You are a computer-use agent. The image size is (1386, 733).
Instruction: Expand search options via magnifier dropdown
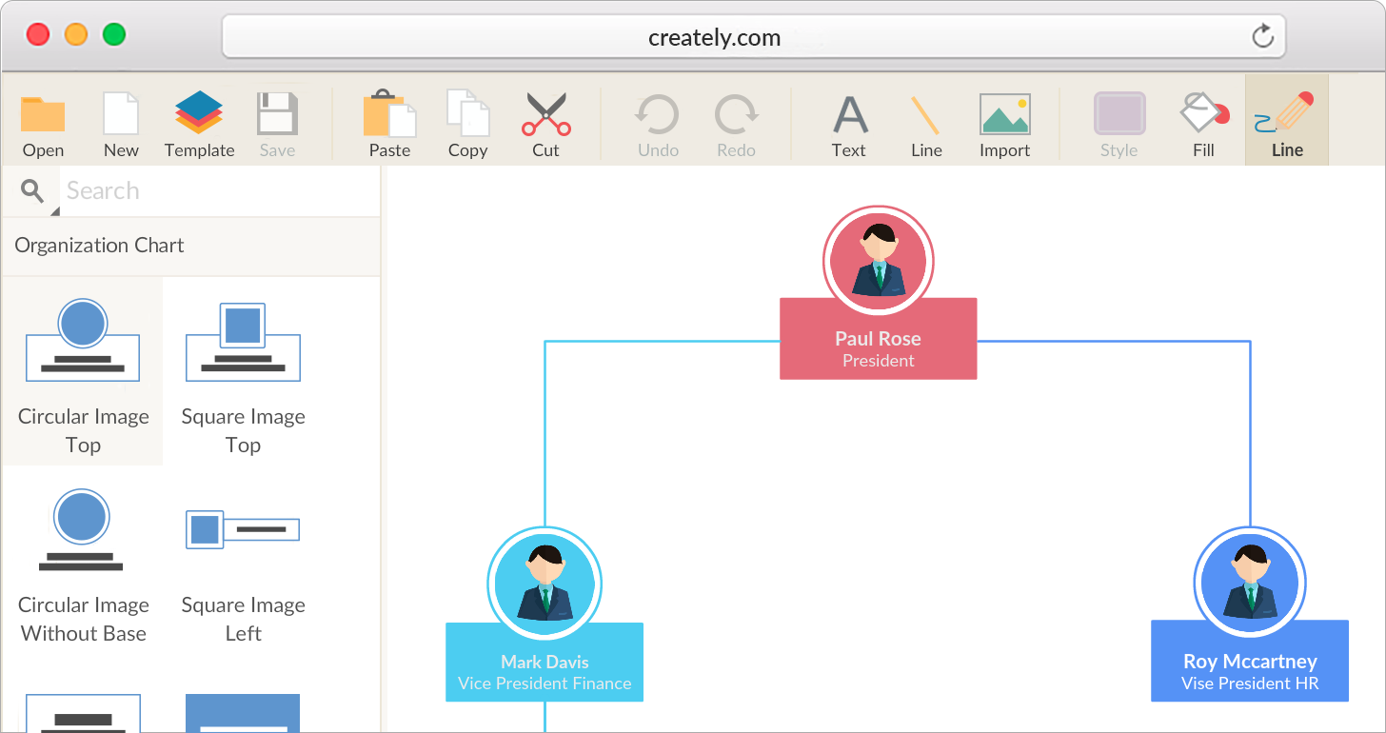(33, 192)
